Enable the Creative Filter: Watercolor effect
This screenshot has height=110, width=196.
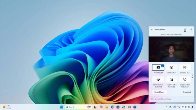coord(185,79)
